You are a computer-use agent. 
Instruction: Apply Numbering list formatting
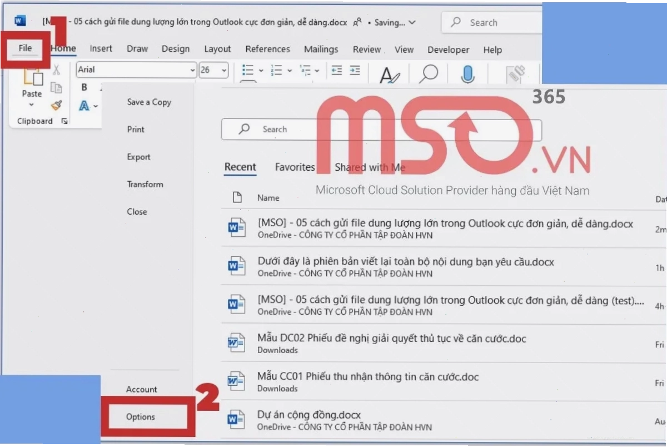point(276,71)
